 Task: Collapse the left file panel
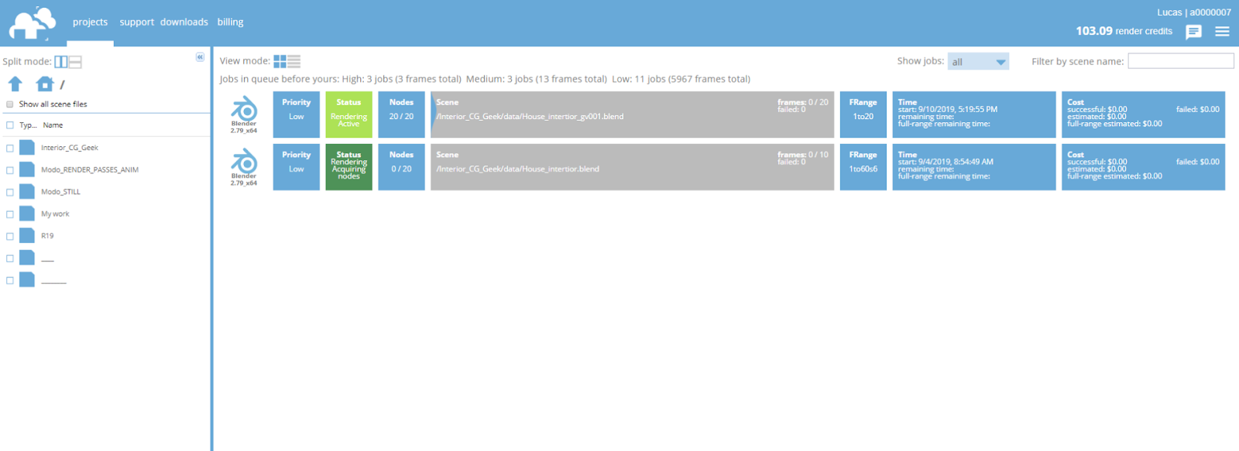[200, 57]
